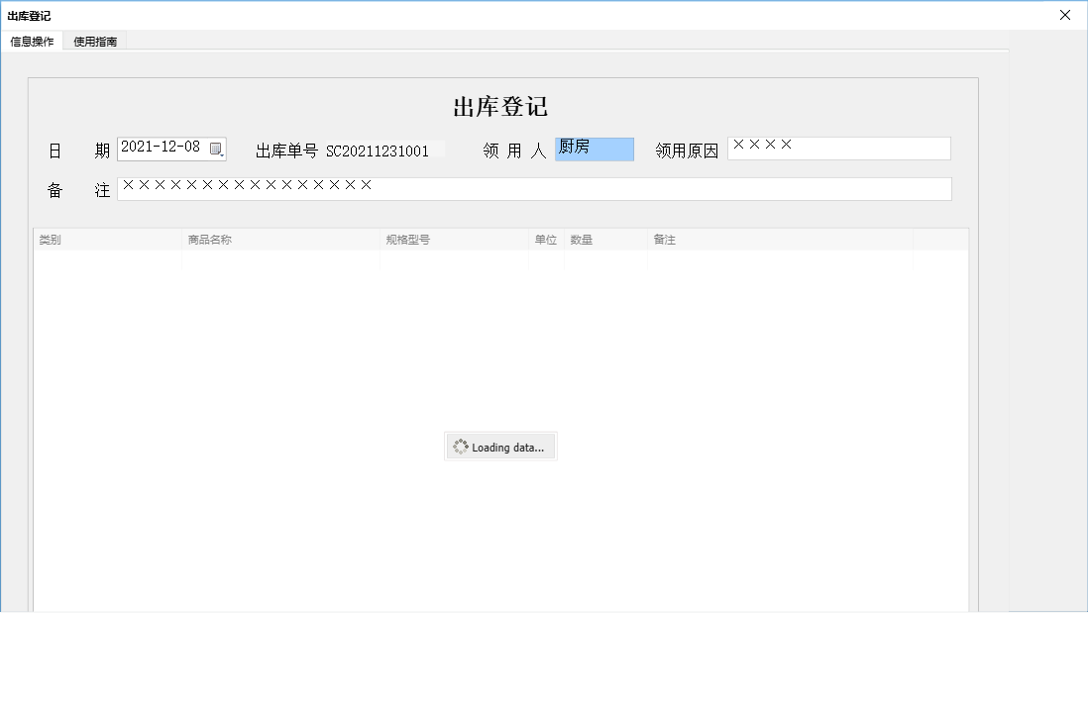This screenshot has width=1088, height=705.
Task: Click the 类别 column header
Action: pos(50,239)
